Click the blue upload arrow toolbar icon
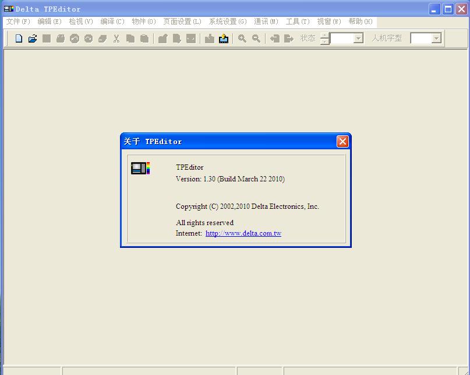Viewport: 470px width, 375px height. 224,38
